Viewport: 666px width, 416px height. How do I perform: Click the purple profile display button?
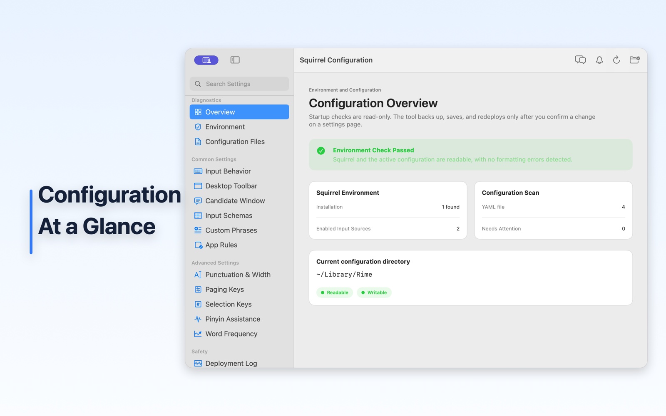[206, 60]
